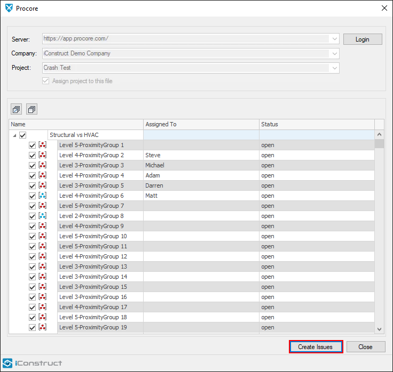Screen dimensions: 393x372
Task: Toggle checkbox for Level 2-ProximityGroup 8
Action: (x=32, y=216)
